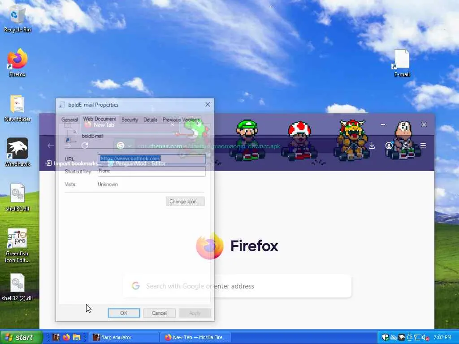Click the Firefox Google search box

[238, 286]
